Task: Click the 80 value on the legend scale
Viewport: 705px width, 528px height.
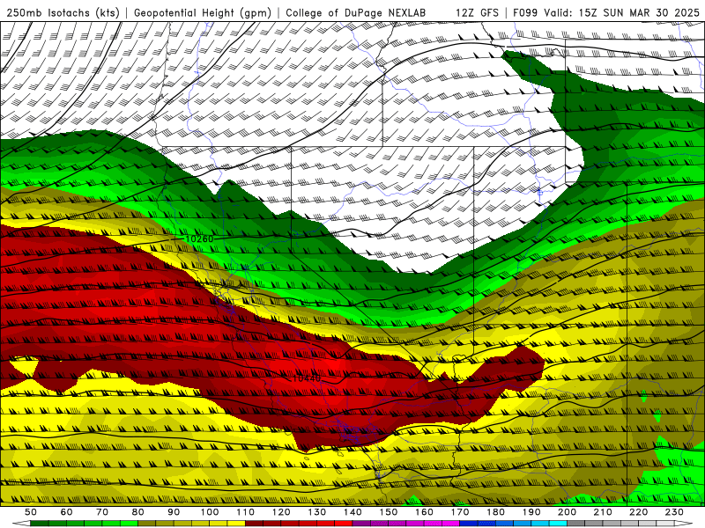Action: coord(138,512)
